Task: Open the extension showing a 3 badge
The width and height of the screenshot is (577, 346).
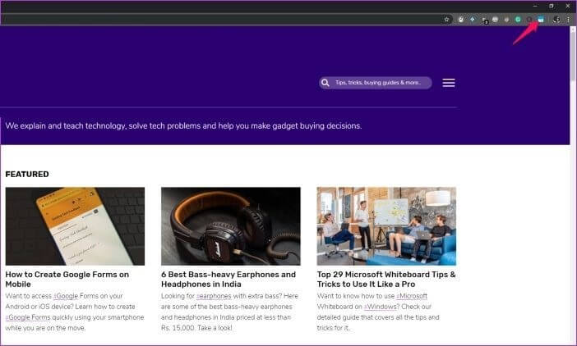Action: tap(485, 20)
